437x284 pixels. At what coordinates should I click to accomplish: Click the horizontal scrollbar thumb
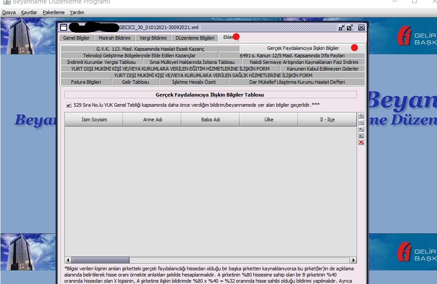tap(88, 260)
